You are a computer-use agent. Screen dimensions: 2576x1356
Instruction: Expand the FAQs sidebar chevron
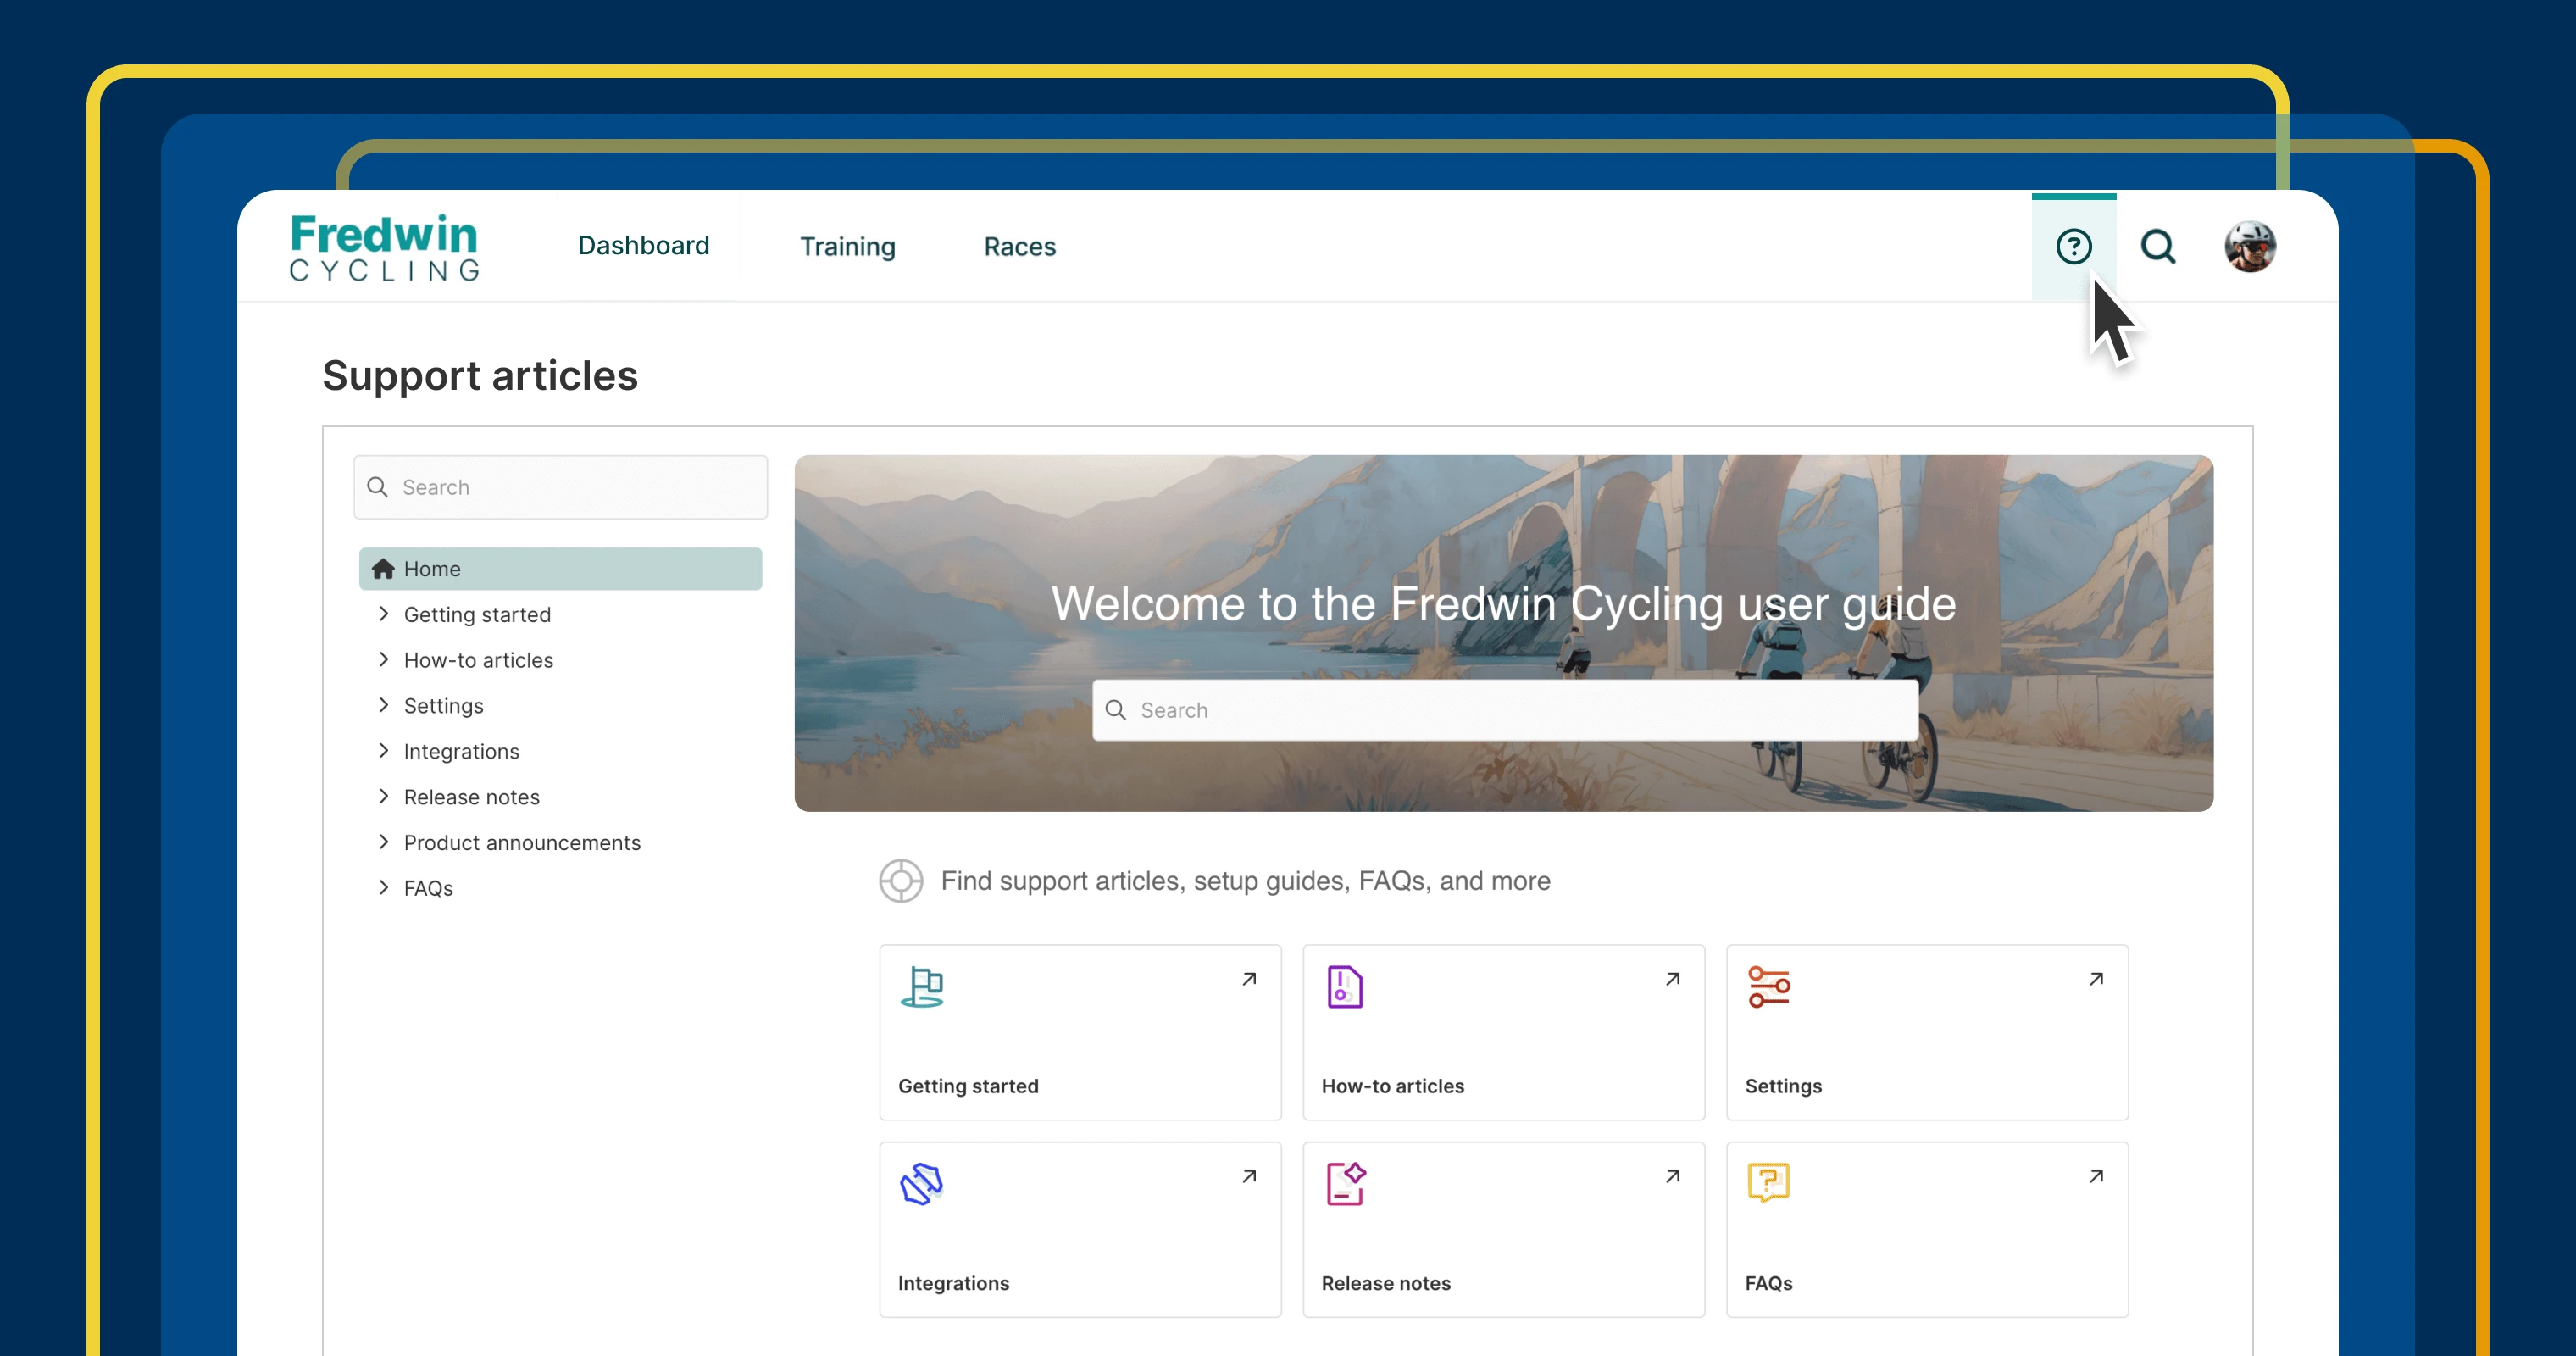point(384,887)
